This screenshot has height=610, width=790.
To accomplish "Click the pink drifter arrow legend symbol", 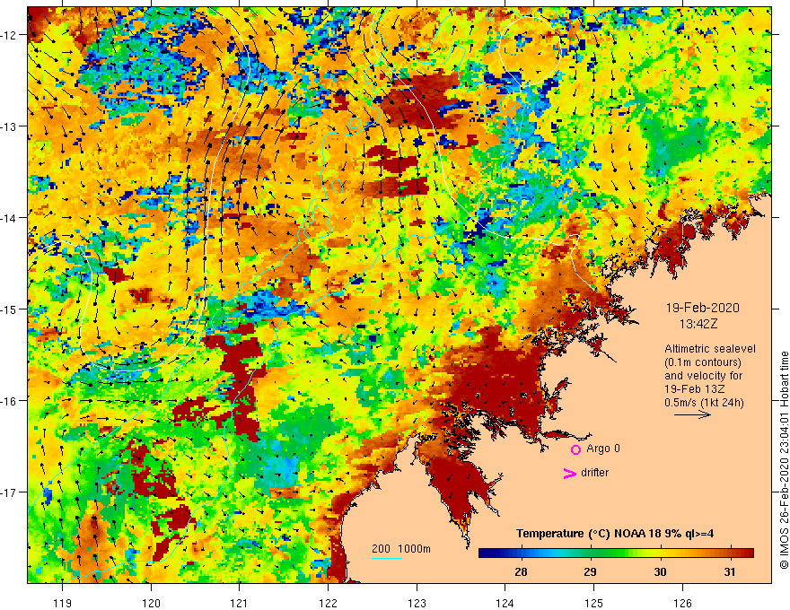I will (x=569, y=473).
